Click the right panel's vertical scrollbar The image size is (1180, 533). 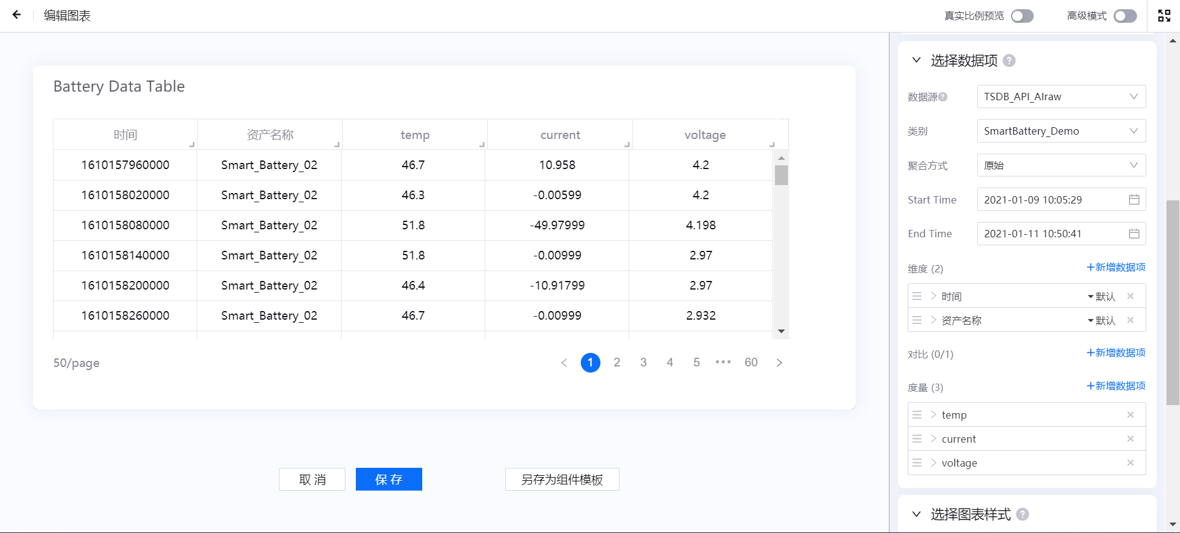pos(1173,302)
